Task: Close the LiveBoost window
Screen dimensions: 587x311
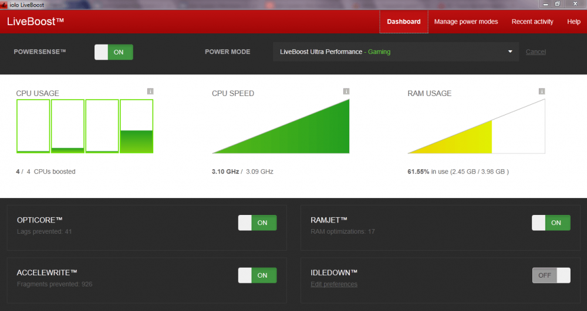Action: pyautogui.click(x=575, y=4)
